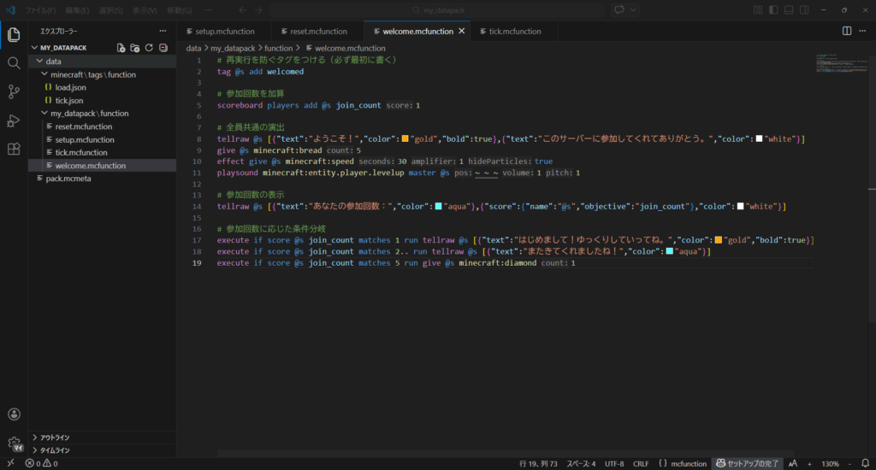Viewport: 876px width, 470px height.
Task: Toggle the primary sidebar visibility
Action: [773, 10]
